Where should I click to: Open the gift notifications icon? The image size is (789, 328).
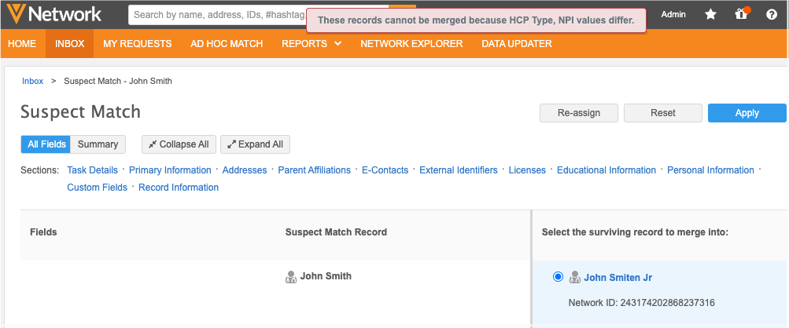740,14
